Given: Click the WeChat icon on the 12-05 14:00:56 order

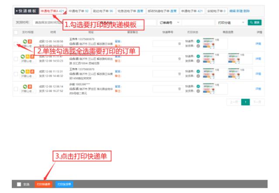Looking at the screenshot, I should 25,41.
